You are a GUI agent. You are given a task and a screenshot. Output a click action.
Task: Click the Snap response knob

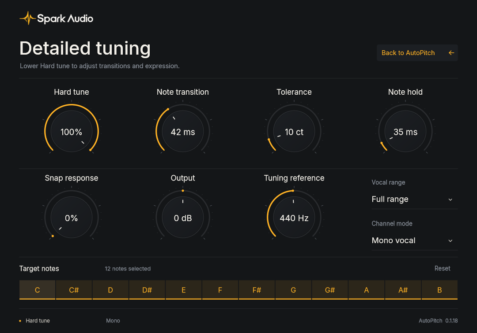tap(72, 218)
